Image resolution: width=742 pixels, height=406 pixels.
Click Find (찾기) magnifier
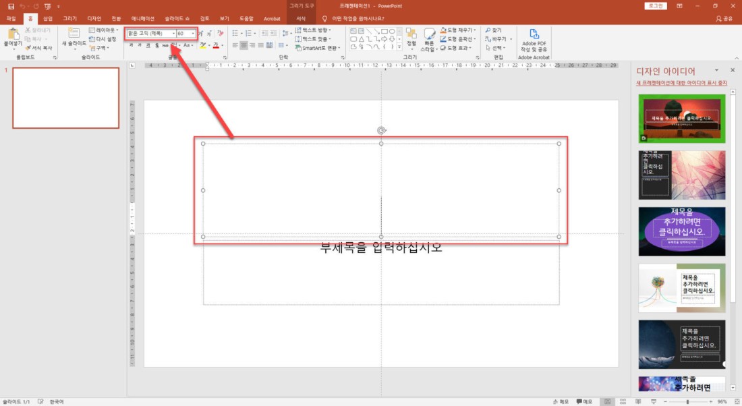pos(493,30)
